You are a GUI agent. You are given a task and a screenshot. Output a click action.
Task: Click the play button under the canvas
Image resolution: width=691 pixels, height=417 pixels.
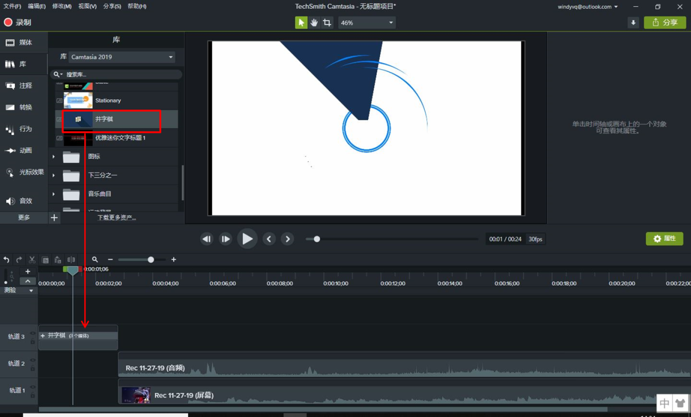247,239
